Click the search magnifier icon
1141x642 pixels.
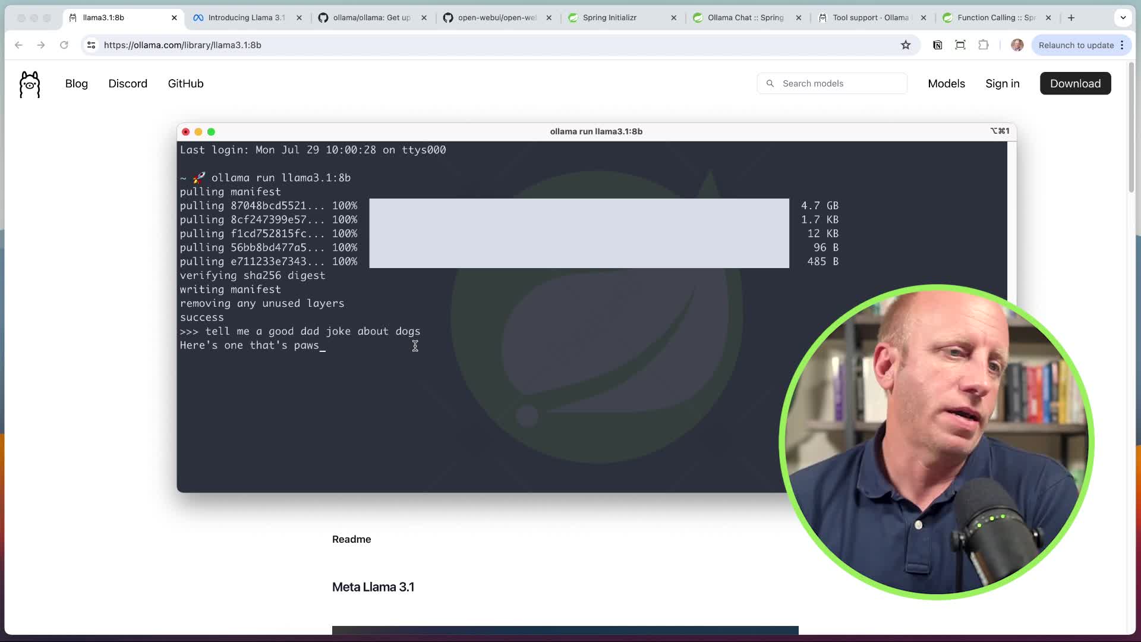tap(770, 84)
